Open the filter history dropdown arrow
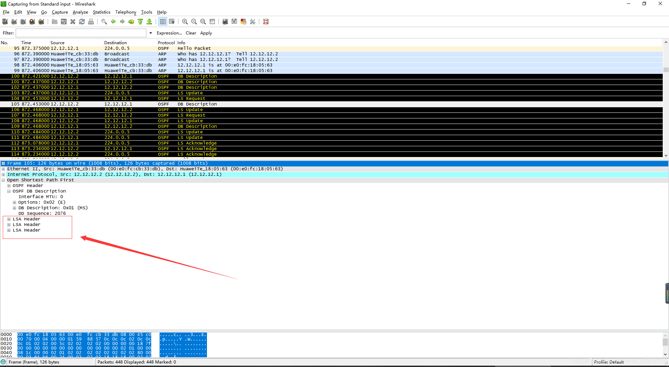The width and height of the screenshot is (669, 367). pos(151,33)
